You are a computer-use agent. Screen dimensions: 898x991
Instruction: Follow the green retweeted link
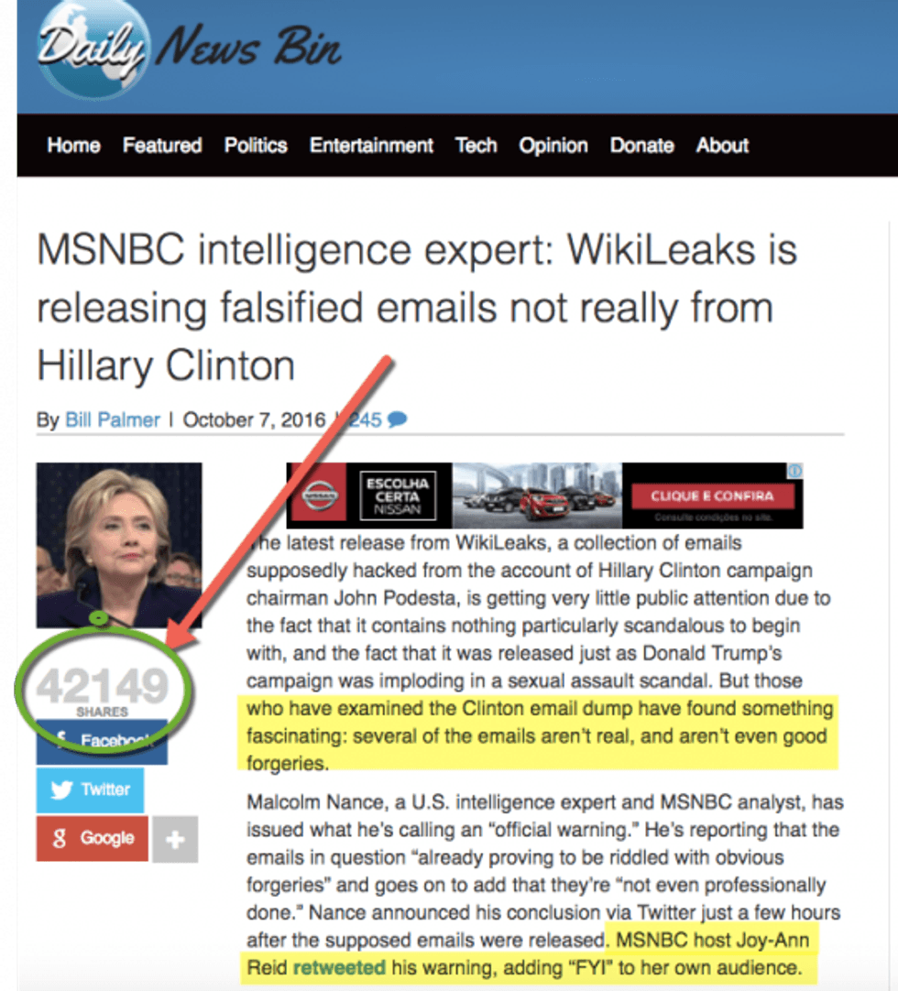coord(340,967)
